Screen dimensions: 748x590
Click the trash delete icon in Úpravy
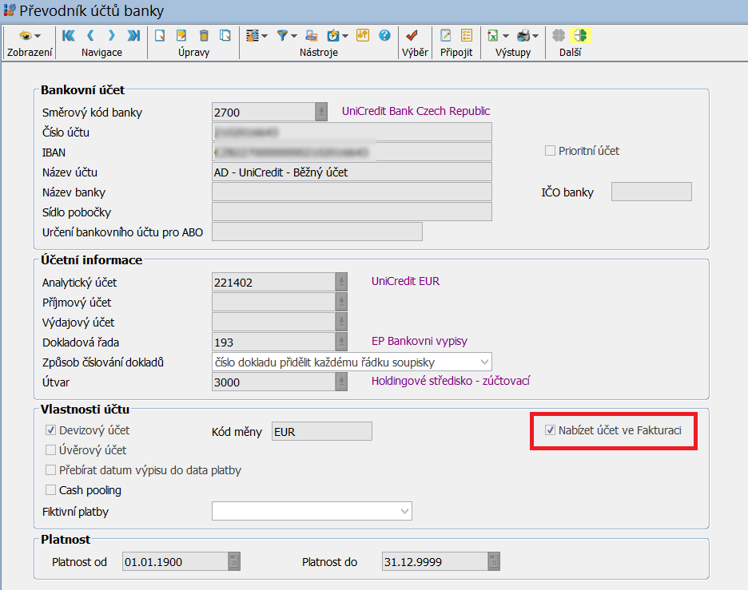(204, 35)
